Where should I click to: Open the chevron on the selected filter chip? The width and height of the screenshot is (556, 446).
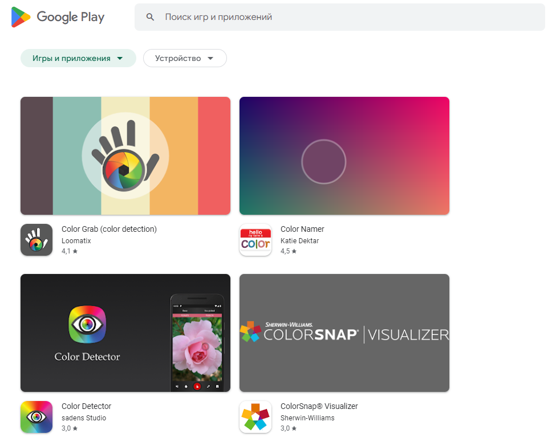click(x=120, y=58)
